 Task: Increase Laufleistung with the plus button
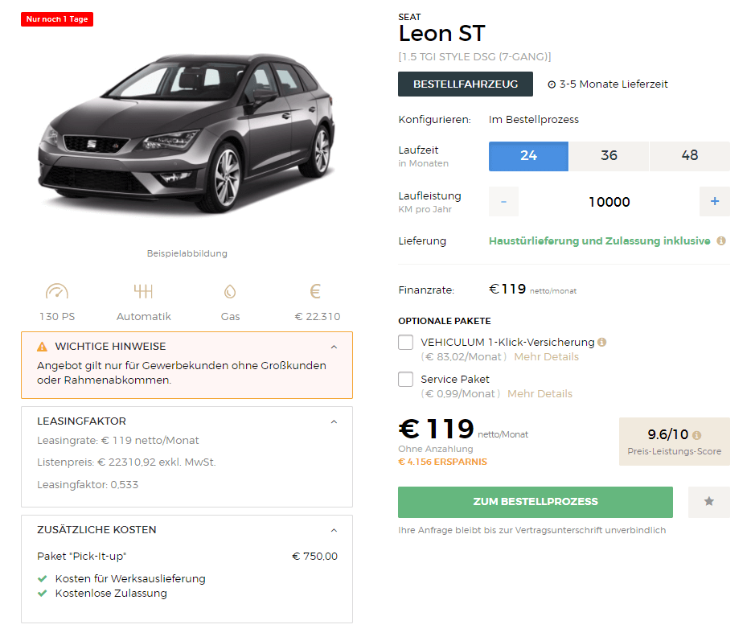tap(715, 201)
